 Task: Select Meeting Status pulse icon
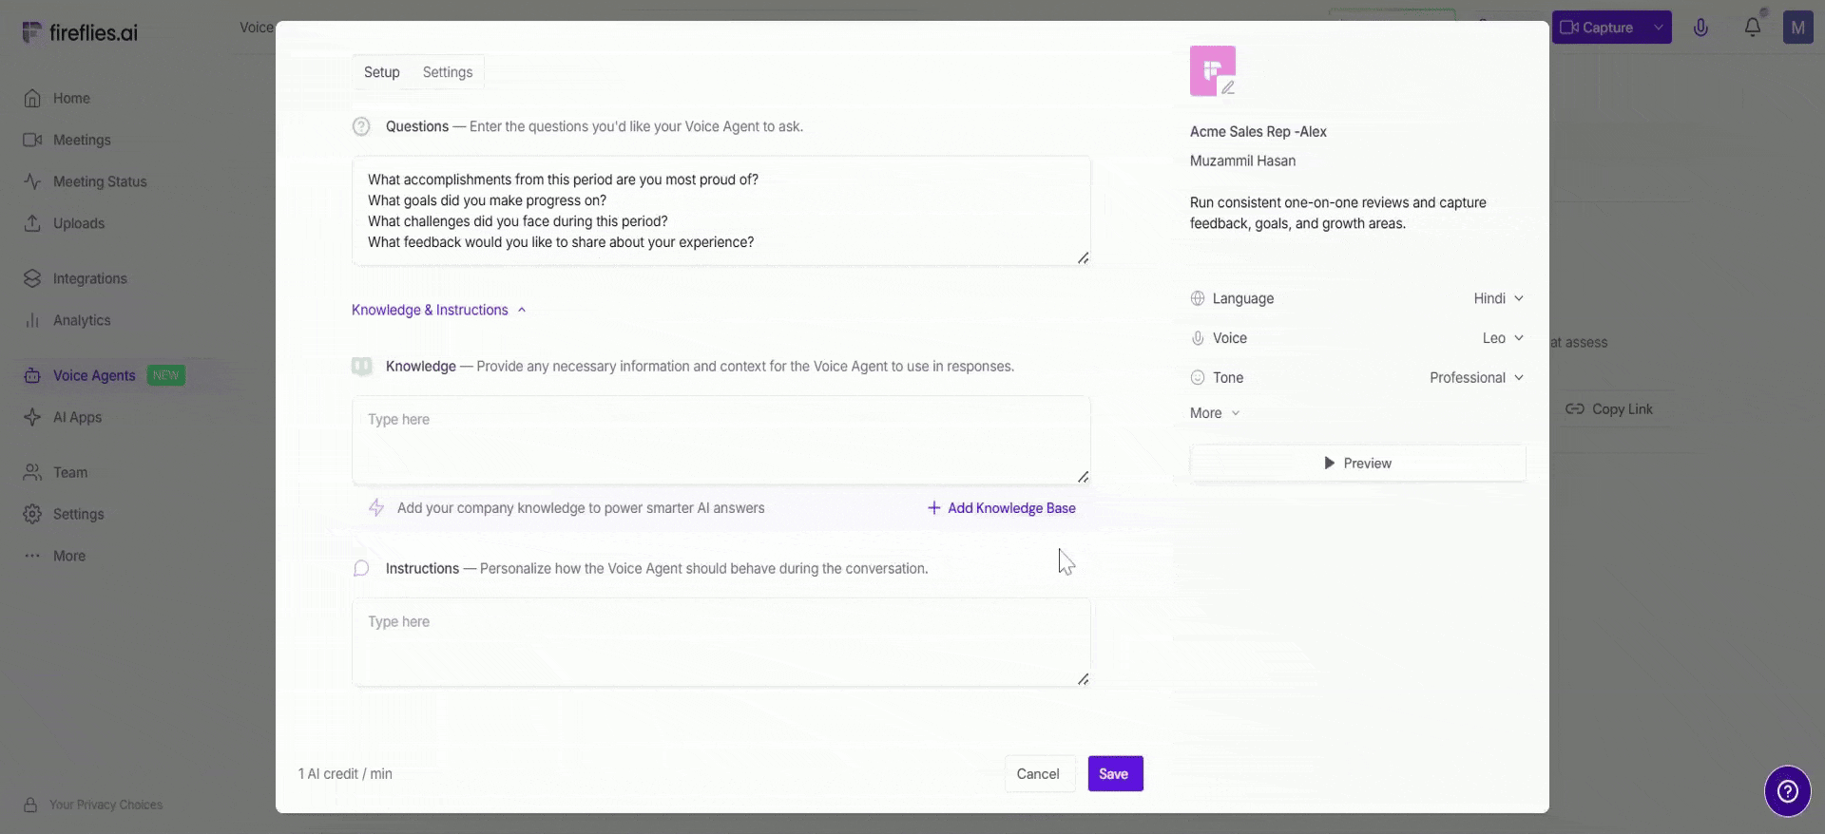(x=32, y=181)
